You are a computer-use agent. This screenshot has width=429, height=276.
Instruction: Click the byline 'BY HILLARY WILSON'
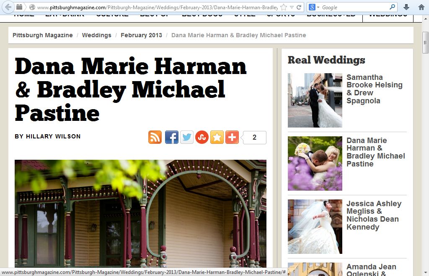coord(48,136)
